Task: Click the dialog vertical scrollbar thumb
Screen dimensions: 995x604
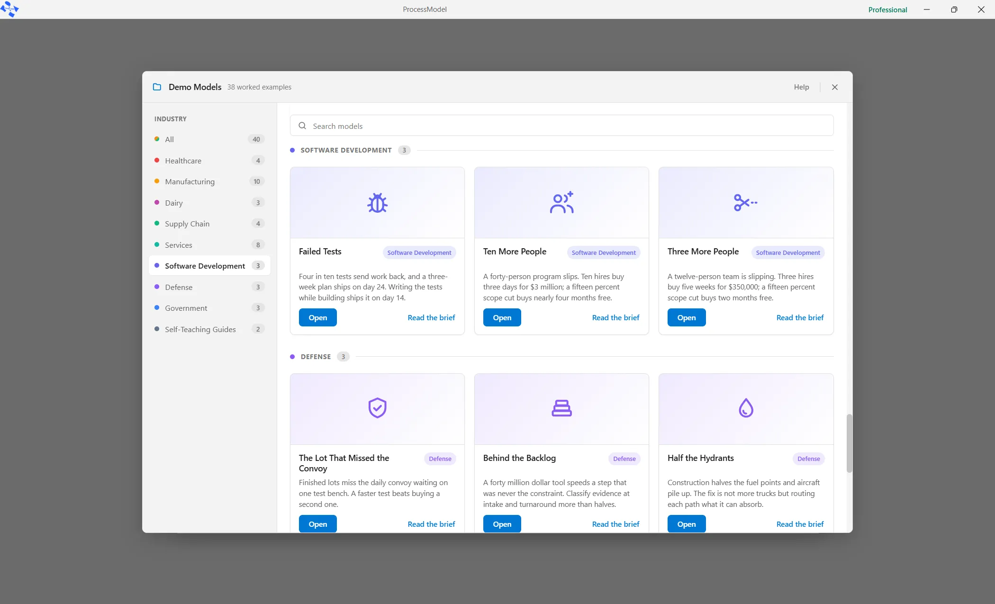Action: 849,443
